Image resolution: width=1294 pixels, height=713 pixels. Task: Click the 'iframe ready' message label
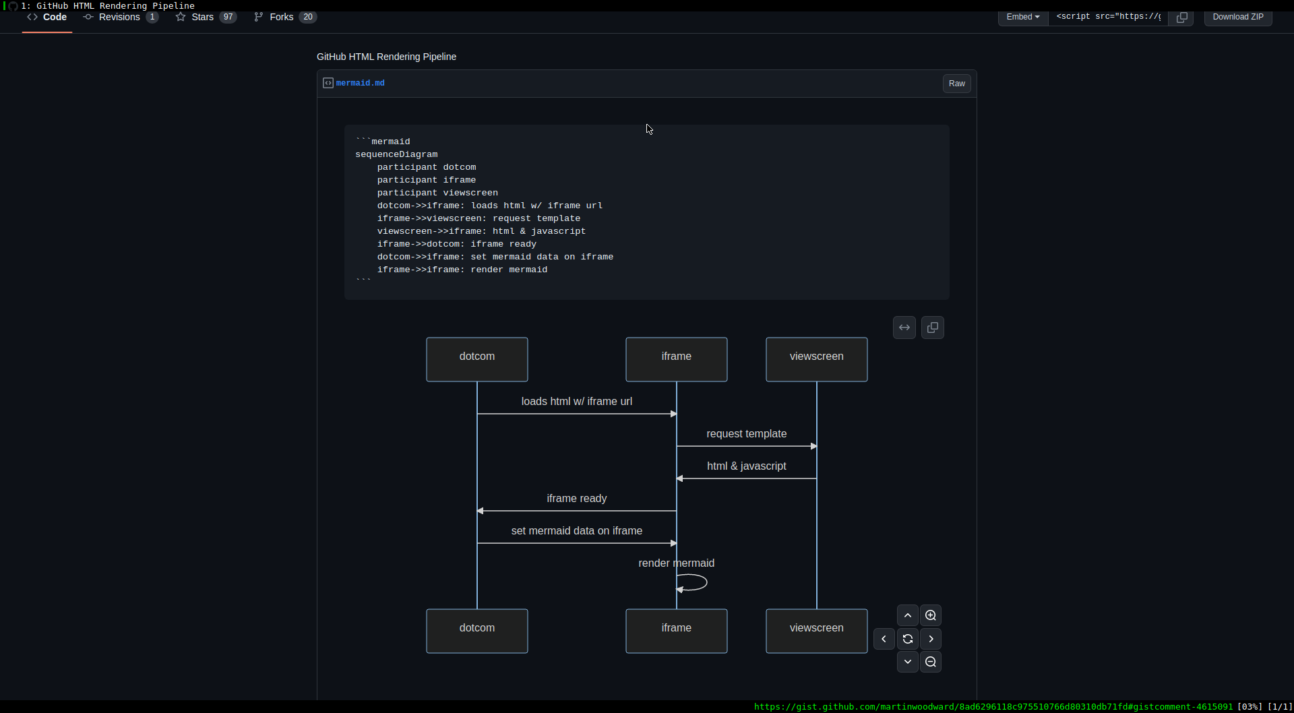[x=577, y=499]
